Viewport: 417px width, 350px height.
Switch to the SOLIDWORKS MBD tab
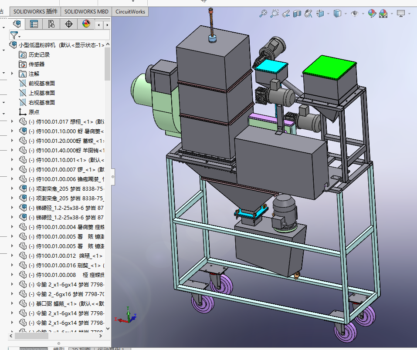(x=86, y=12)
